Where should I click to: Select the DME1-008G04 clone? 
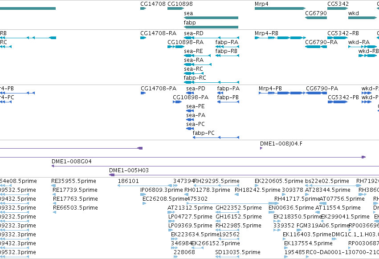point(216,166)
